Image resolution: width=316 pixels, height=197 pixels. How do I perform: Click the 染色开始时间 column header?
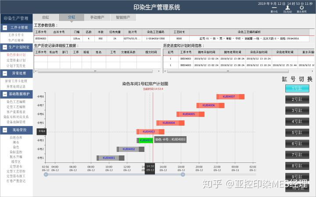point(259,52)
